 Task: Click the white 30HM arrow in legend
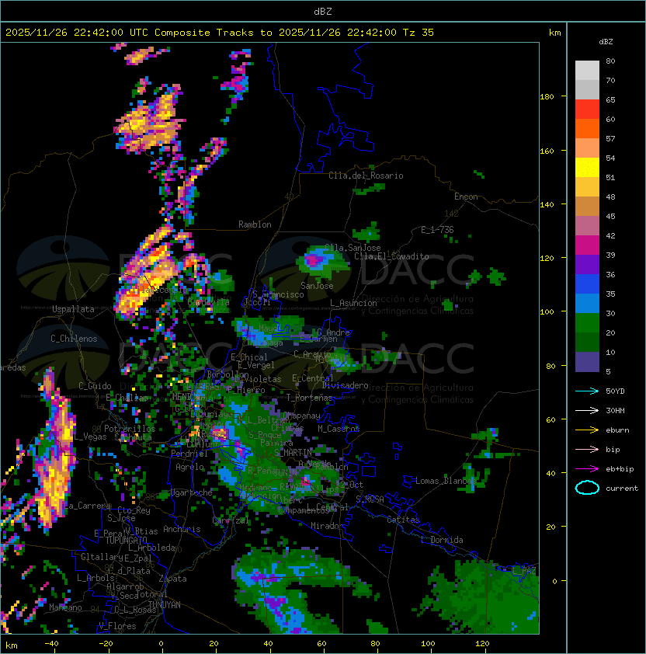pyautogui.click(x=587, y=411)
